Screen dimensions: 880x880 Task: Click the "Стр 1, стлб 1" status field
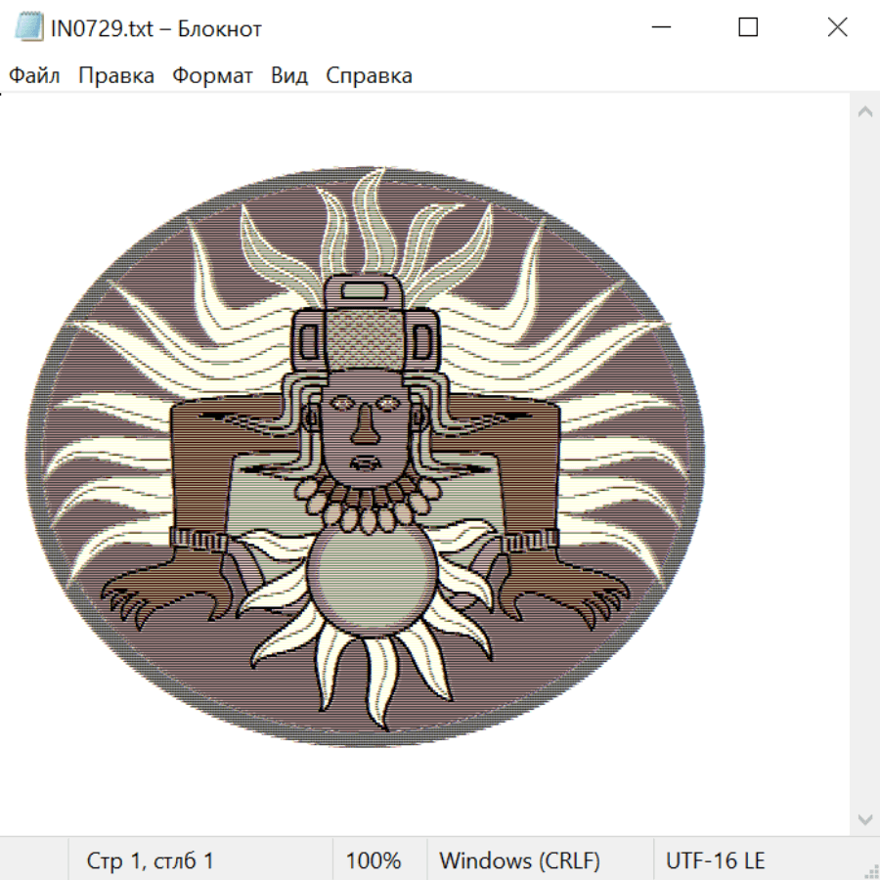coord(151,861)
